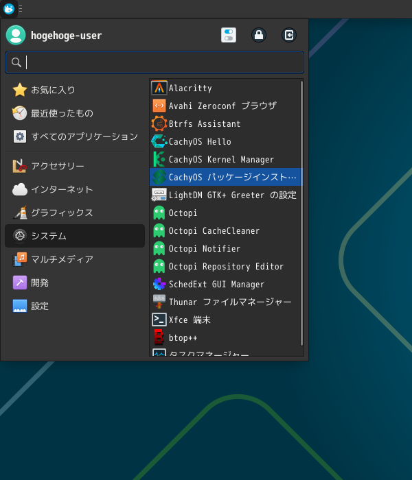
Task: Open CachyOS Kernel Manager icon
Action: 159,159
